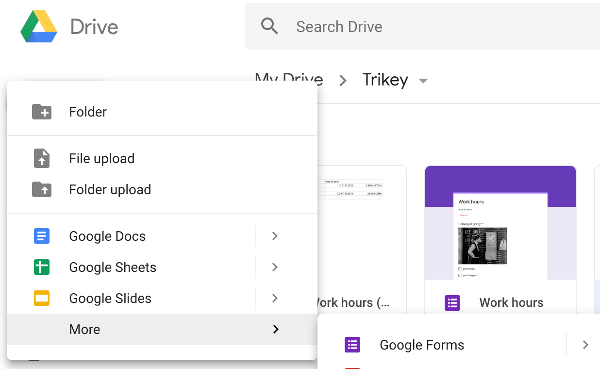Click the More submenu chevron
Viewport: 600px width, 369px height.
276,329
